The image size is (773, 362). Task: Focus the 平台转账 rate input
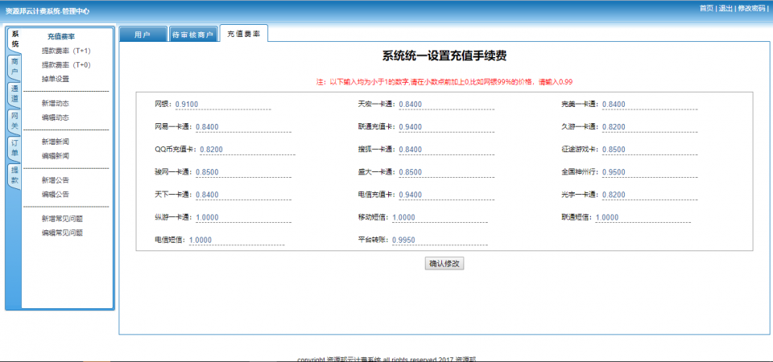tap(440, 241)
